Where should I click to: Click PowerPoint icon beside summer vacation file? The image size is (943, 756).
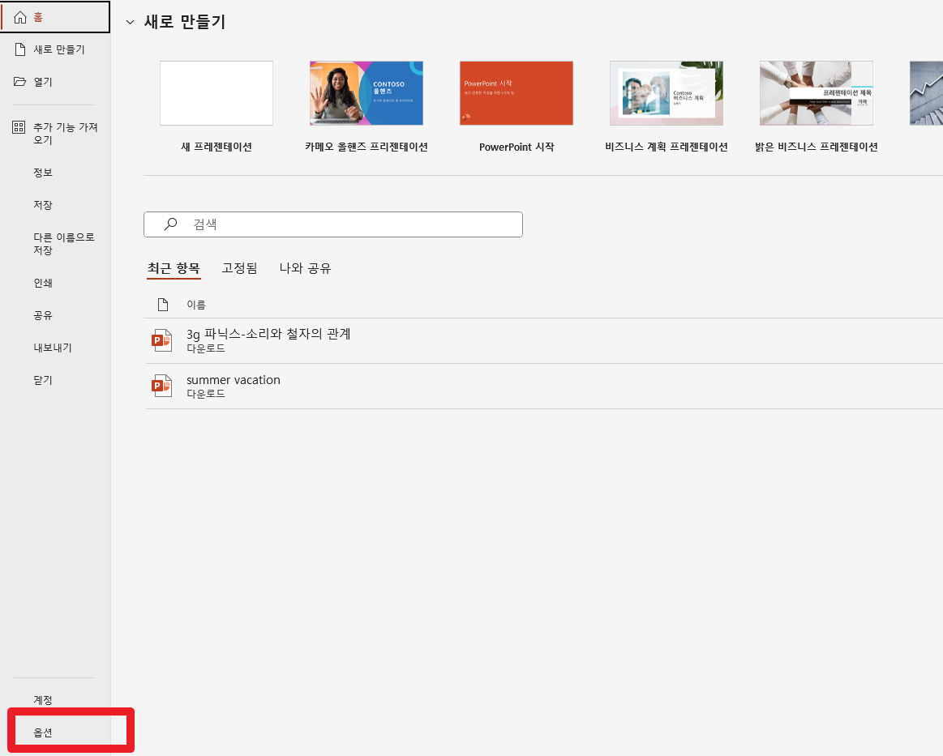(161, 386)
